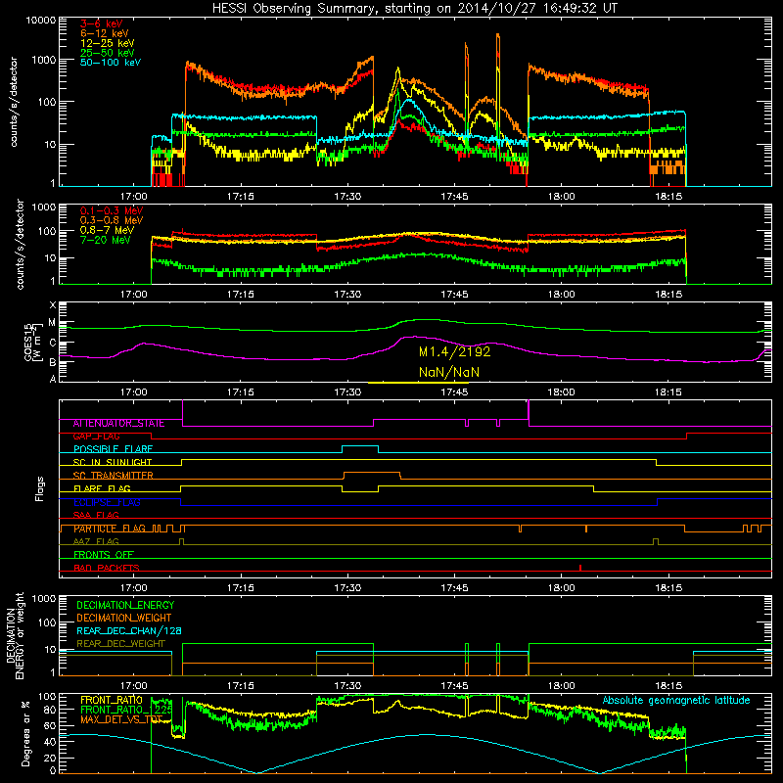Select the POSSIBLE_FLARE flag label
This screenshot has height=783, width=783.
click(x=113, y=449)
